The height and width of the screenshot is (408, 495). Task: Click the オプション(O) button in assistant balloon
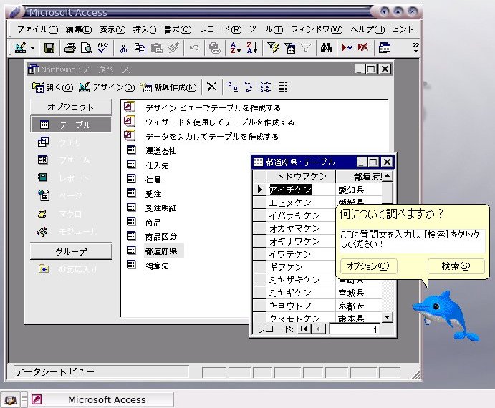click(x=368, y=266)
